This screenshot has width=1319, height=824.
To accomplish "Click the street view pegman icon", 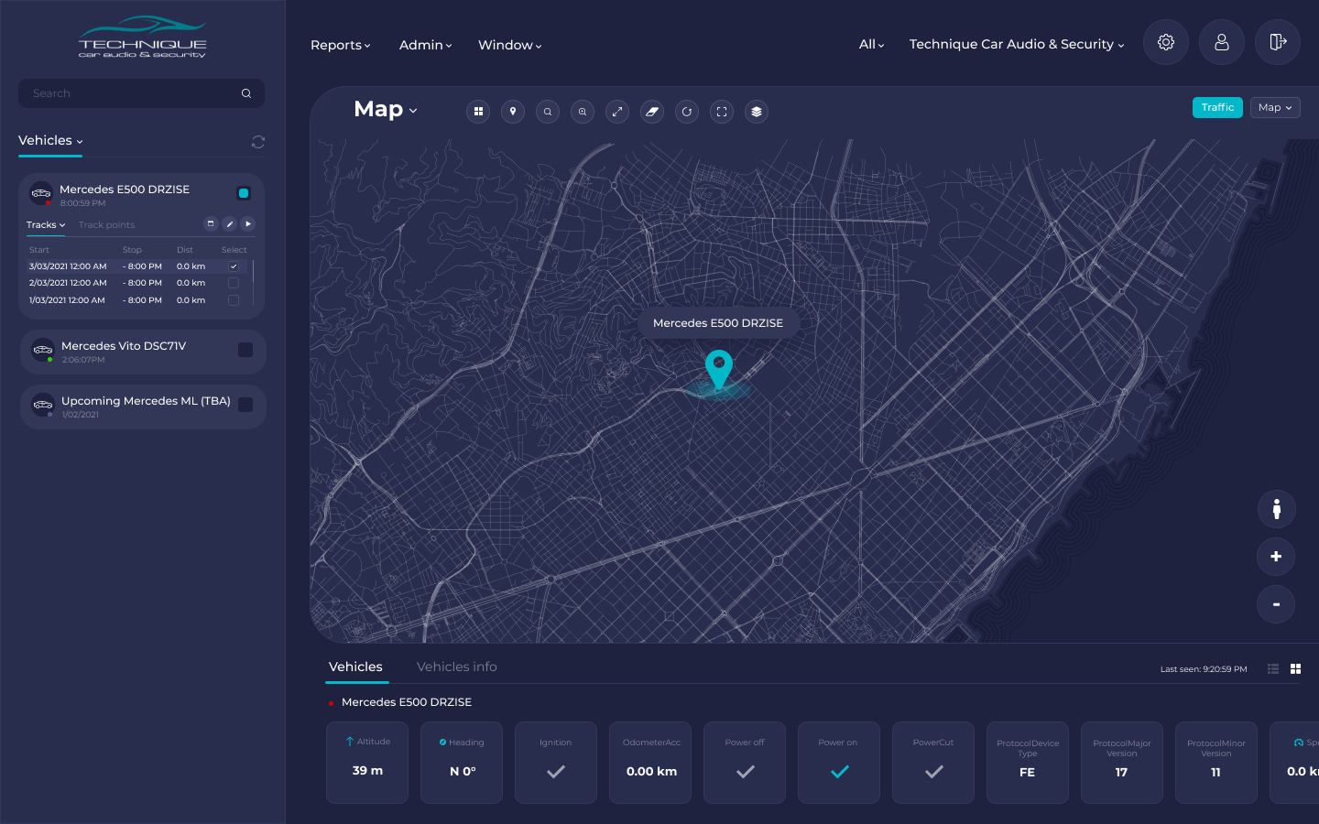I will point(1276,510).
